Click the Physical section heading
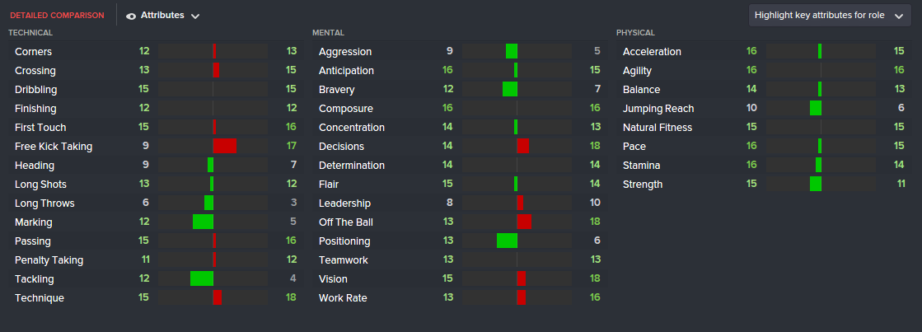The width and height of the screenshot is (922, 332). point(635,33)
